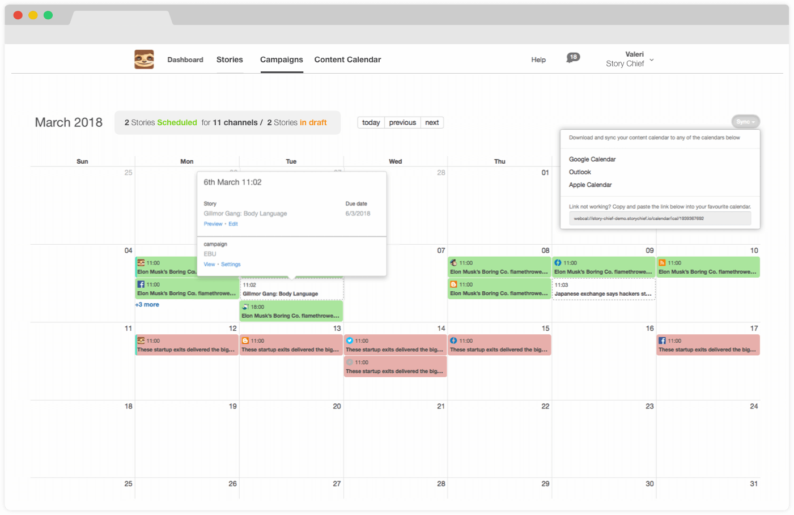This screenshot has width=794, height=515.
Task: Expand the +3 more events on March 5
Action: (x=147, y=304)
